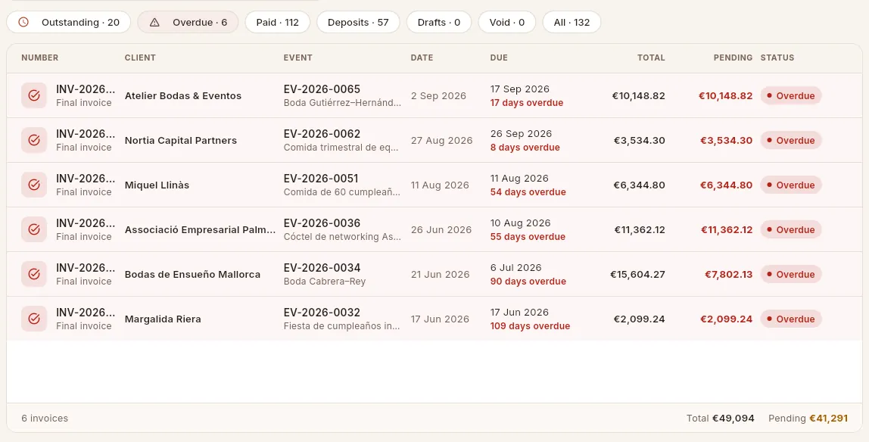This screenshot has height=442, width=869.
Task: Click the '109 days overdue' label
Action: 530,326
